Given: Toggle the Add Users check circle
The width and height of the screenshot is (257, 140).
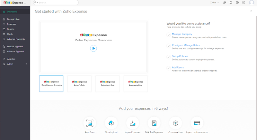Looking at the screenshot, I should tap(168, 68).
